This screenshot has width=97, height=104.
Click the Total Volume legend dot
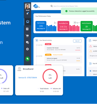pos(38,89)
